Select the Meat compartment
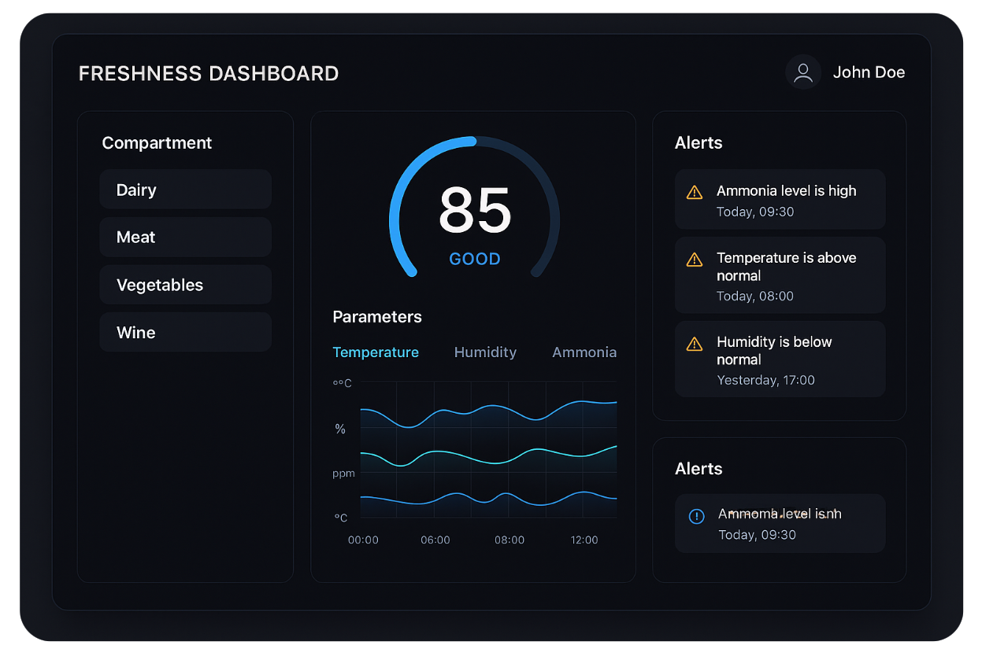The width and height of the screenshot is (982, 660). [x=185, y=237]
